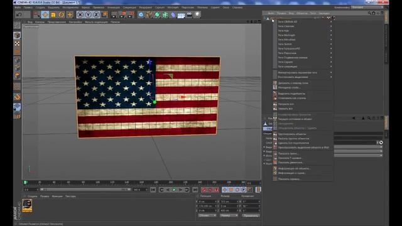Toggle the X axis lock
The width and height of the screenshot is (402, 226).
click(80, 14)
